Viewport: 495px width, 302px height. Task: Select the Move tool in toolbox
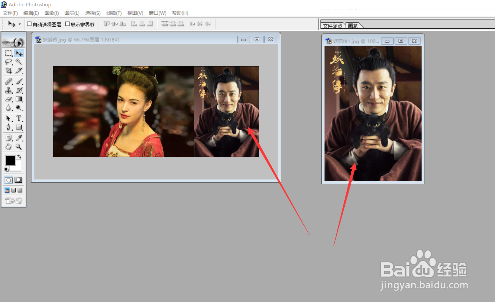19,53
